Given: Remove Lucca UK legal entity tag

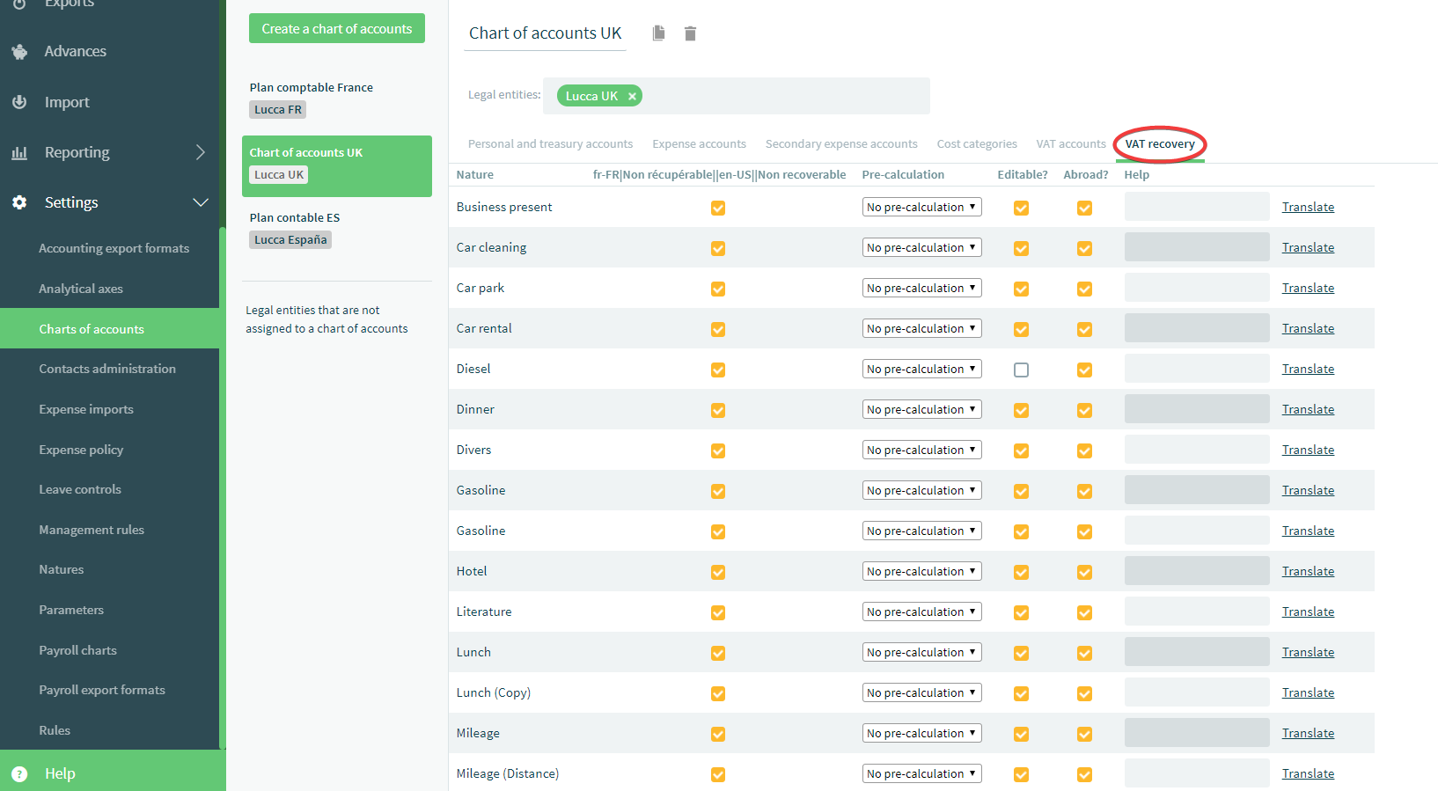Looking at the screenshot, I should [x=632, y=96].
